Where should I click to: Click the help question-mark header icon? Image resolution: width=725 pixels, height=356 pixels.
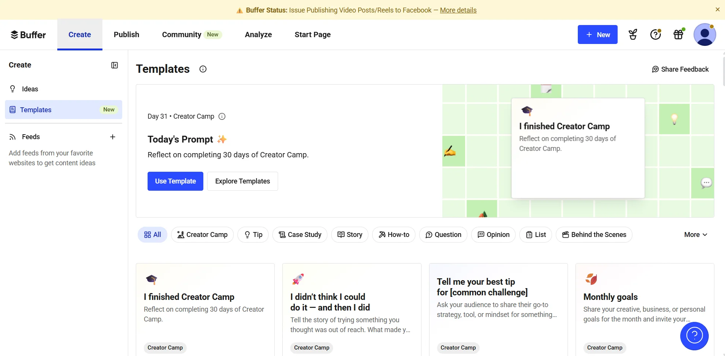(656, 35)
